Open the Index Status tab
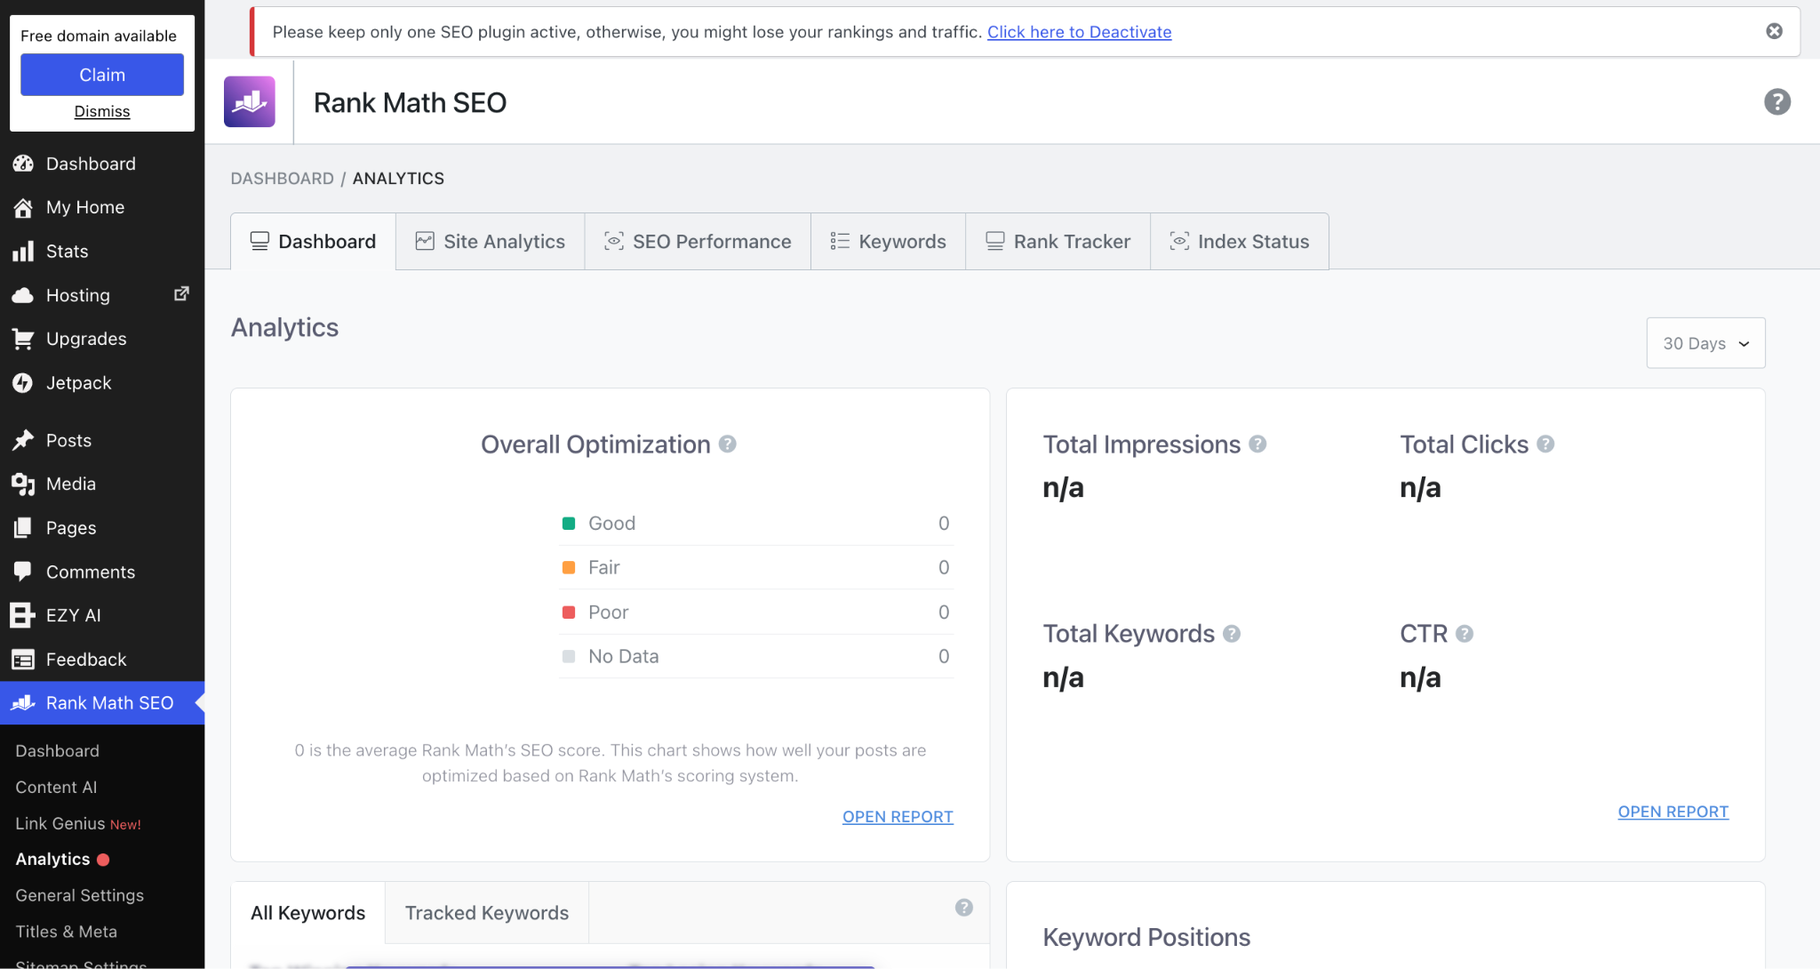This screenshot has width=1820, height=969. pos(1240,241)
